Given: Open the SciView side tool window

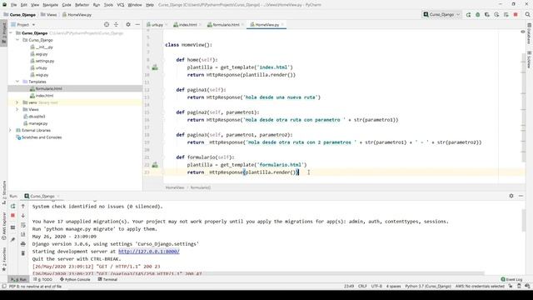Looking at the screenshot, I should coord(530,60).
